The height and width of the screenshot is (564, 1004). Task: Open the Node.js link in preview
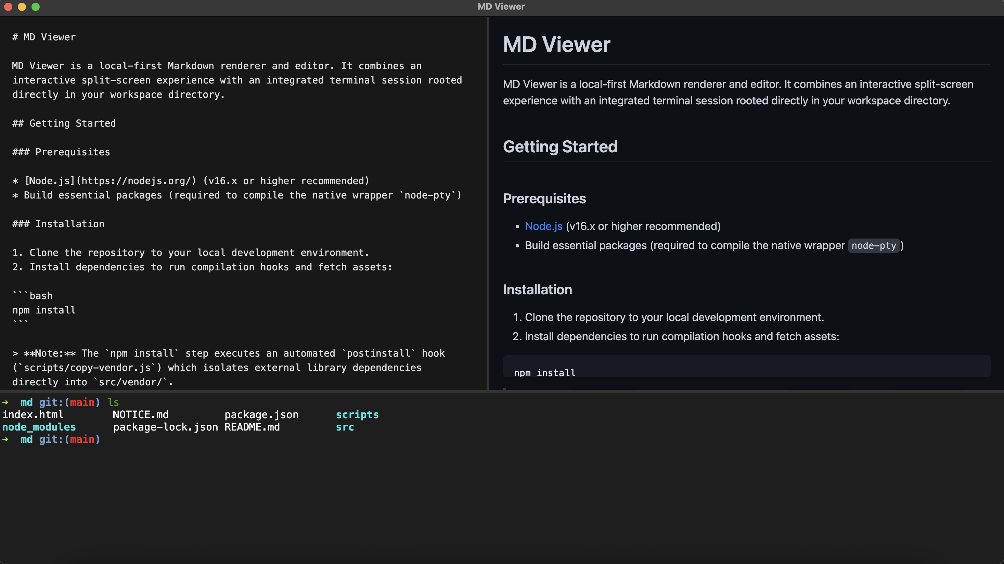click(543, 226)
